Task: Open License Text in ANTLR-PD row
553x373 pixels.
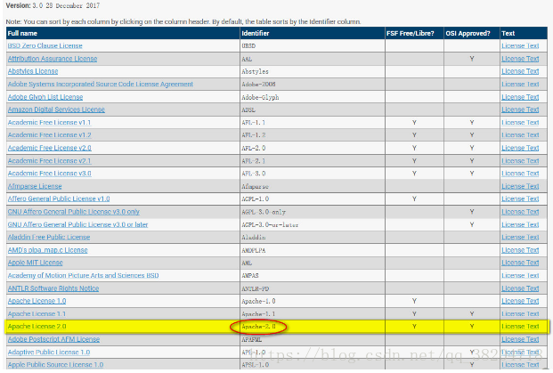Action: (520, 288)
